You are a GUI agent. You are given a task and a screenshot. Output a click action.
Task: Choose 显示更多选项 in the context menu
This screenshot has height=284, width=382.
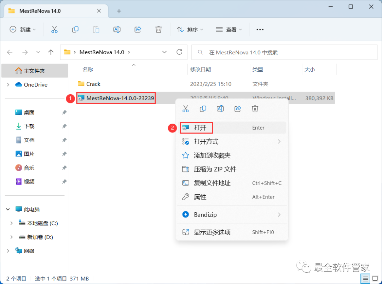[232, 232]
